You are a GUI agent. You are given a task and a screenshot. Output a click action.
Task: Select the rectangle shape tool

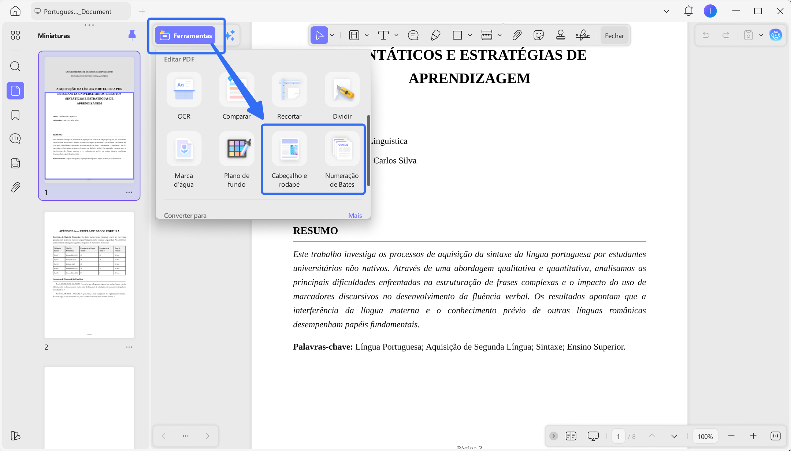pos(457,35)
